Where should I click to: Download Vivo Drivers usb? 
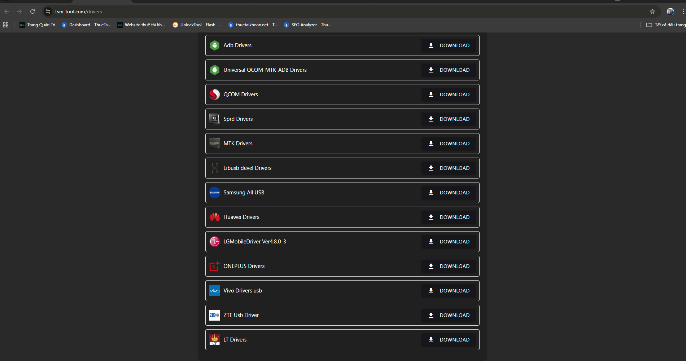(x=449, y=291)
